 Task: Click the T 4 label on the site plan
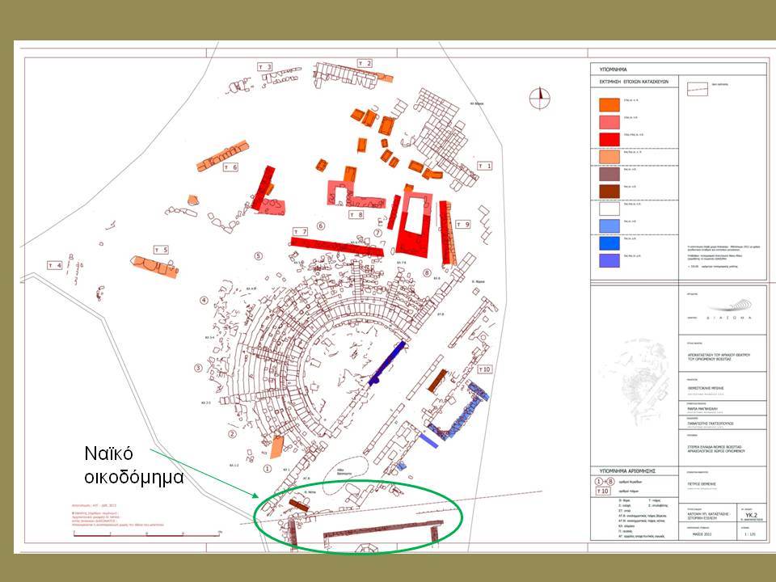(54, 265)
